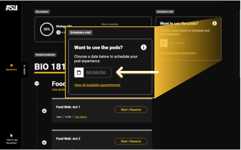This screenshot has height=150, width=241.
Task: Click the 33% progress circle
Action: click(47, 29)
